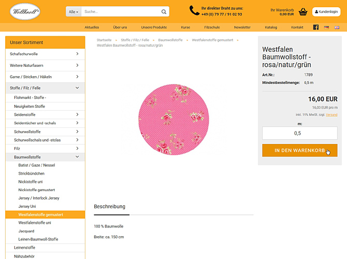Open the Über uns menu item

pos(120,27)
